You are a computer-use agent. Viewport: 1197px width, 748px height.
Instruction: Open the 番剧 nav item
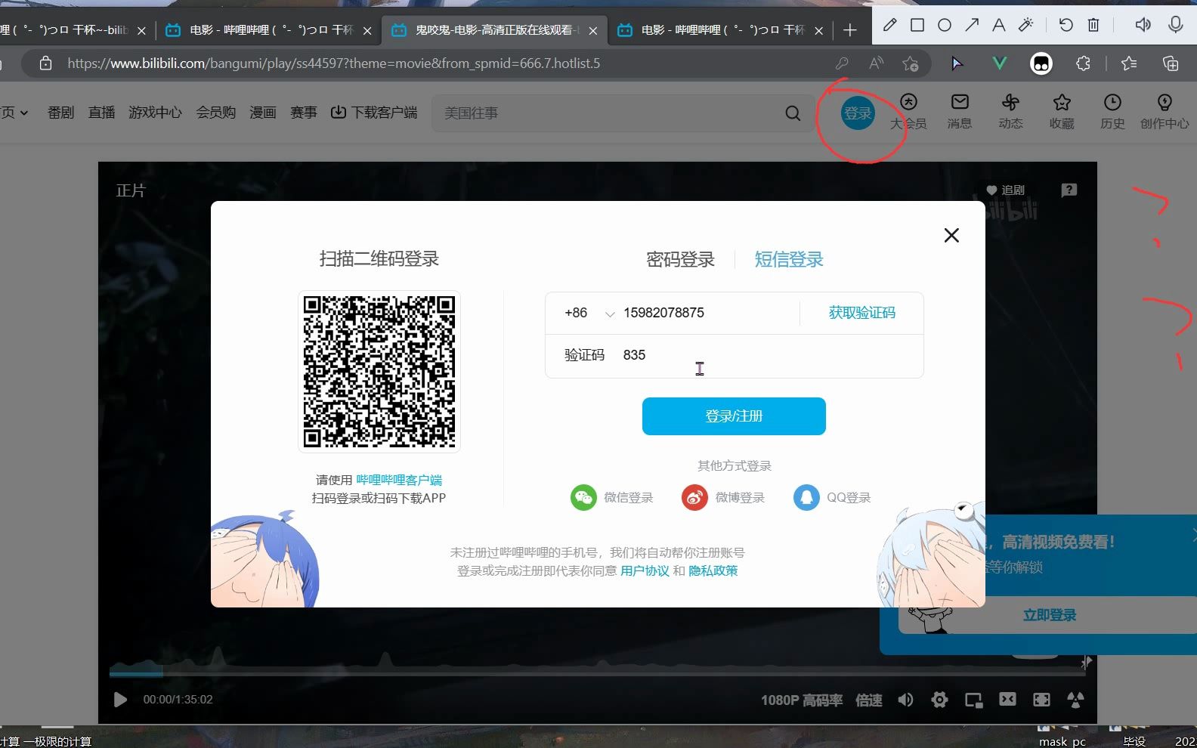click(x=60, y=113)
